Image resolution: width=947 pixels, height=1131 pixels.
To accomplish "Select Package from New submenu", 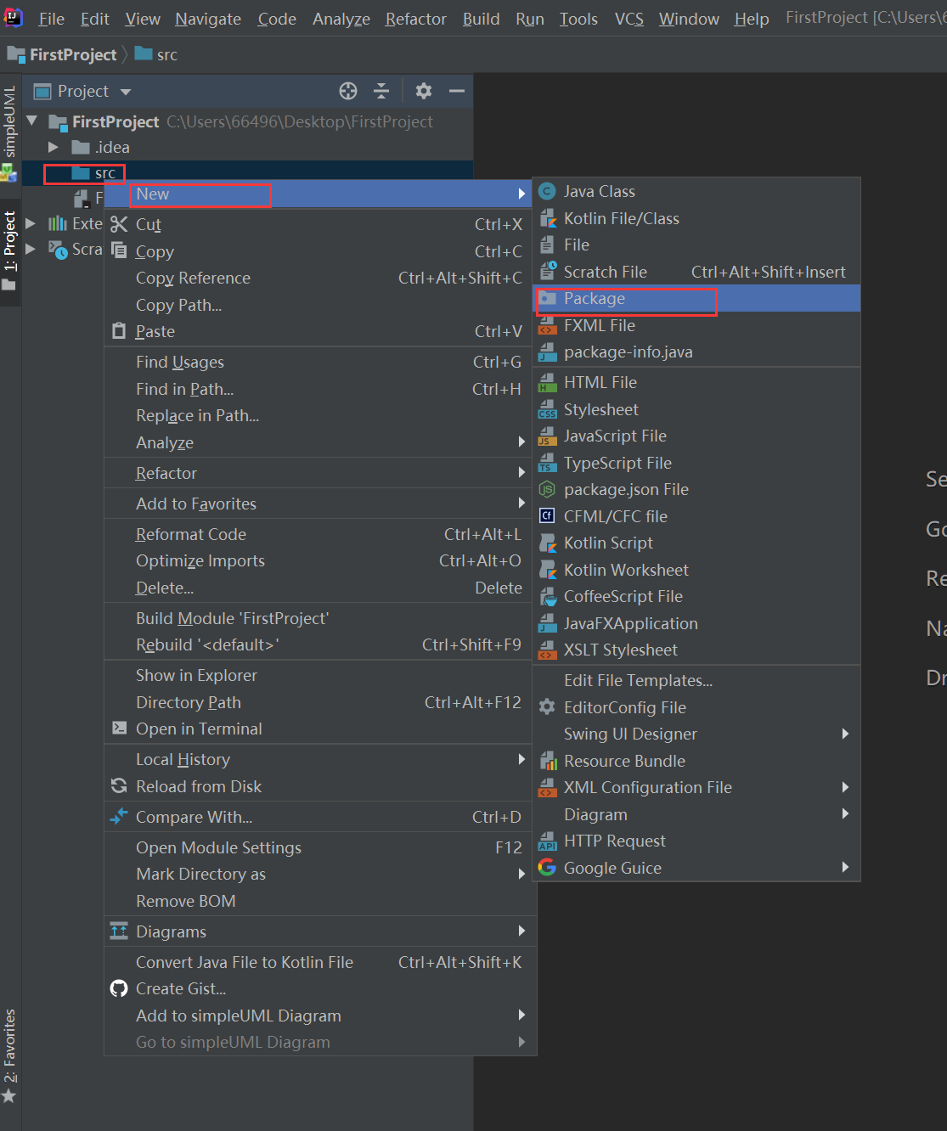I will (696, 298).
